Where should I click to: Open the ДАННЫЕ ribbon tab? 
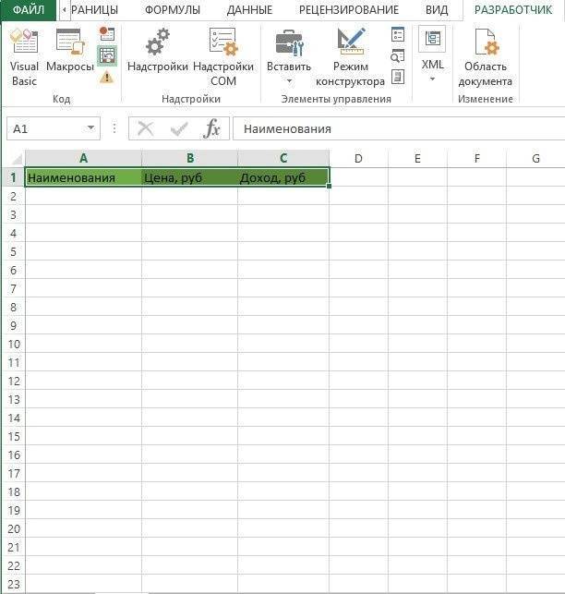(249, 10)
